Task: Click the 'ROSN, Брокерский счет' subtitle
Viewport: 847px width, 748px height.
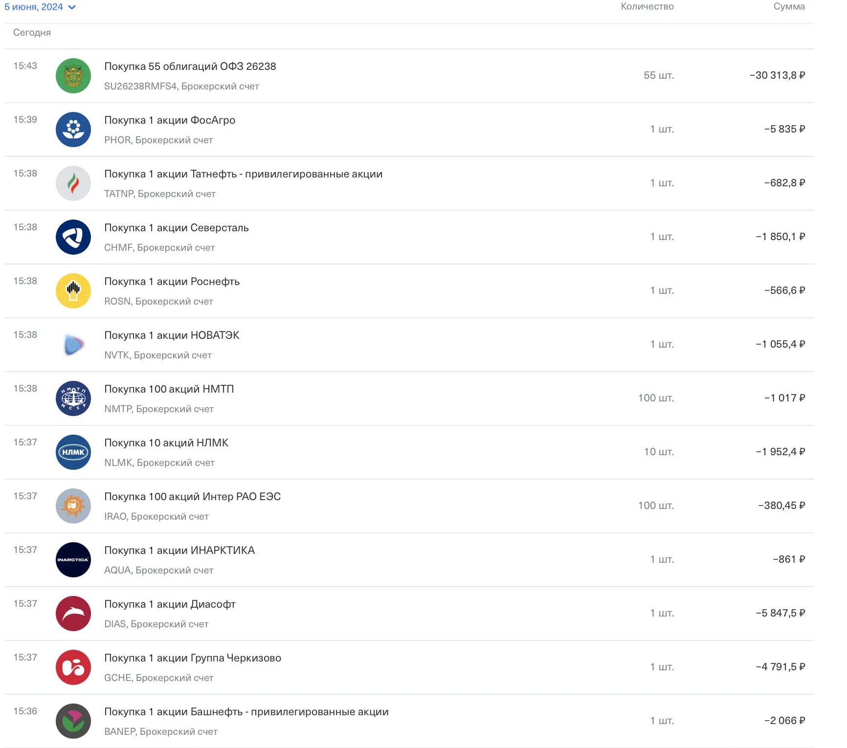Action: (x=158, y=302)
